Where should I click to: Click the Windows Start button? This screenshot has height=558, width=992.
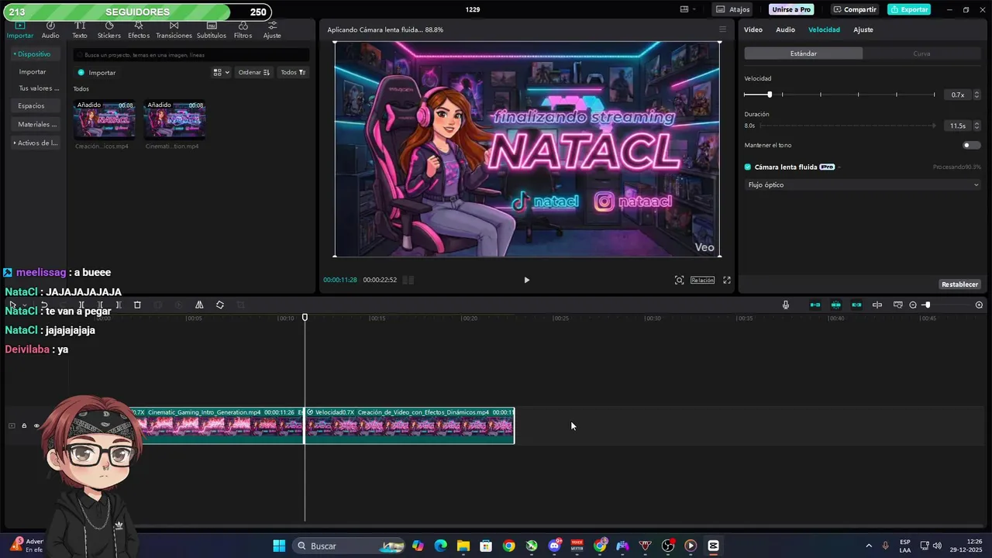point(279,546)
